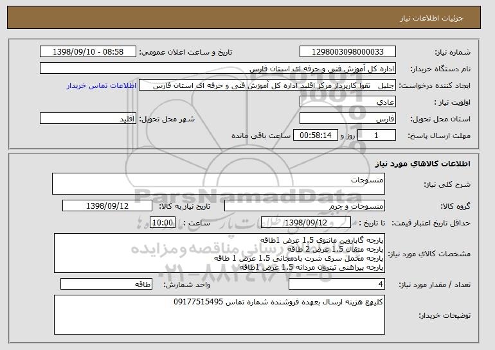Click the label واحد شمارش
This screenshot has width=495, height=350.
click(186, 284)
